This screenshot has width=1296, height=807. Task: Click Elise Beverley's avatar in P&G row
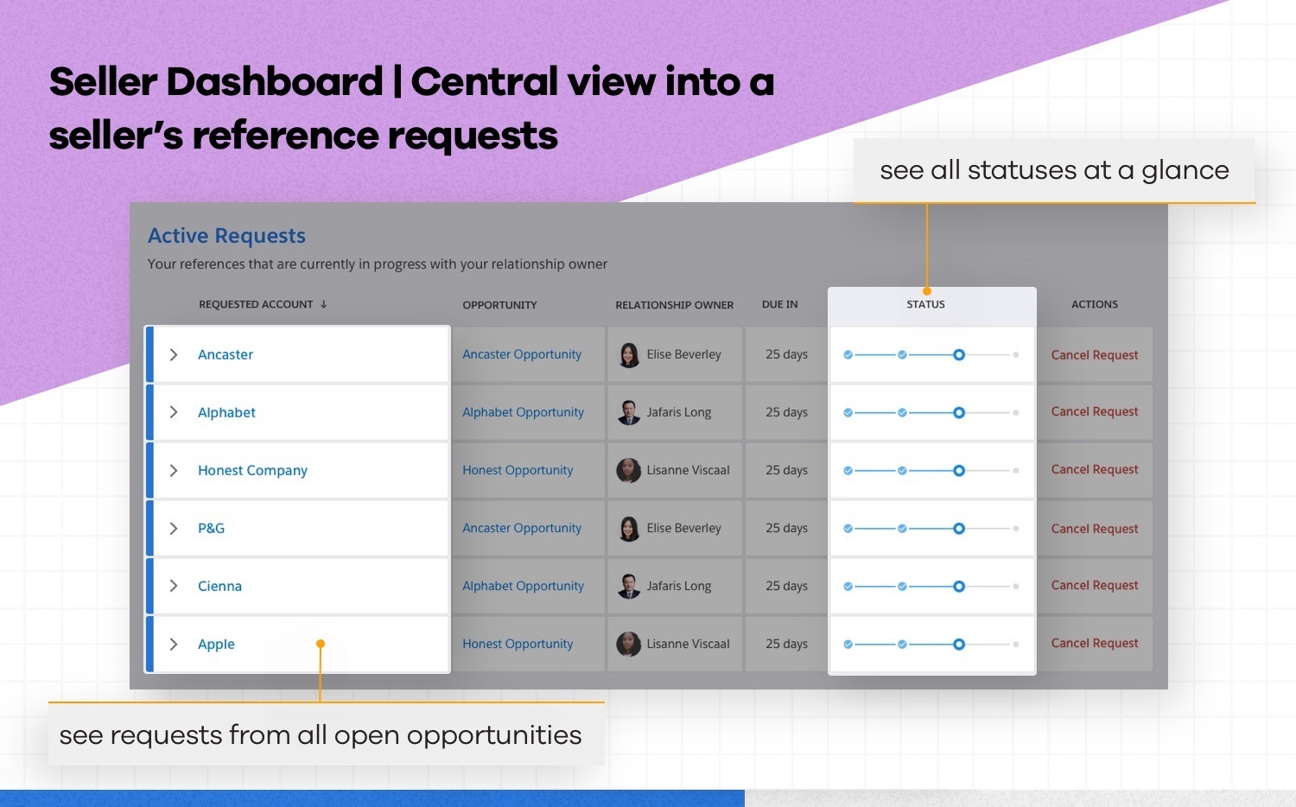tap(629, 529)
